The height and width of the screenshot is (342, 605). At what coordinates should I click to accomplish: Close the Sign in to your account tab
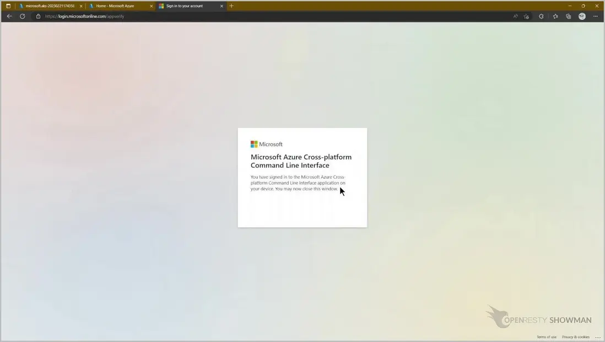222,6
